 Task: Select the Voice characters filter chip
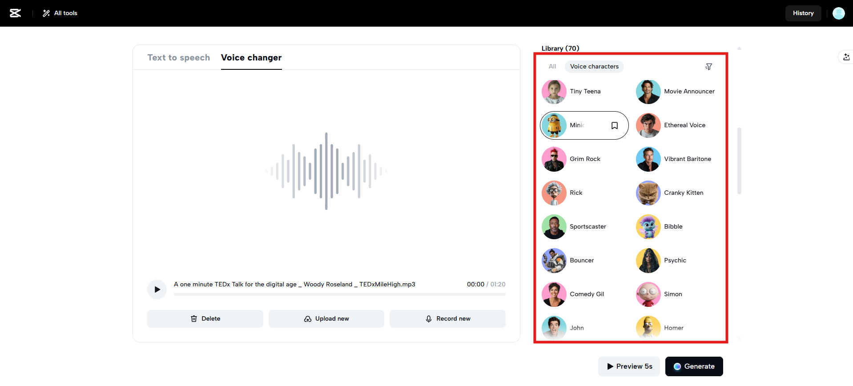pos(594,67)
